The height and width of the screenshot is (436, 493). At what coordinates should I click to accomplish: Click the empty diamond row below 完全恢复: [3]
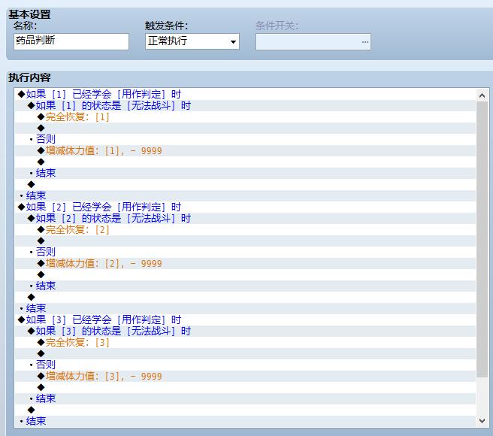pyautogui.click(x=245, y=353)
